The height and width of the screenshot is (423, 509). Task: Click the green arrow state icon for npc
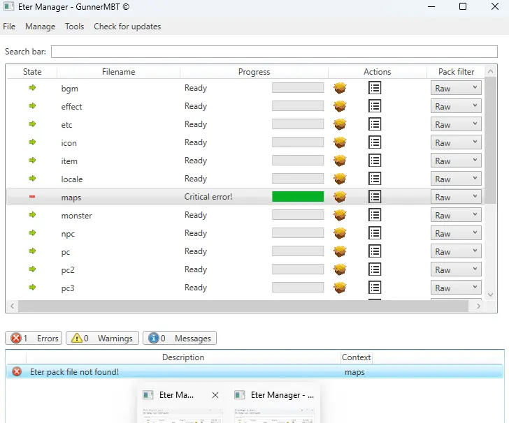pyautogui.click(x=32, y=233)
